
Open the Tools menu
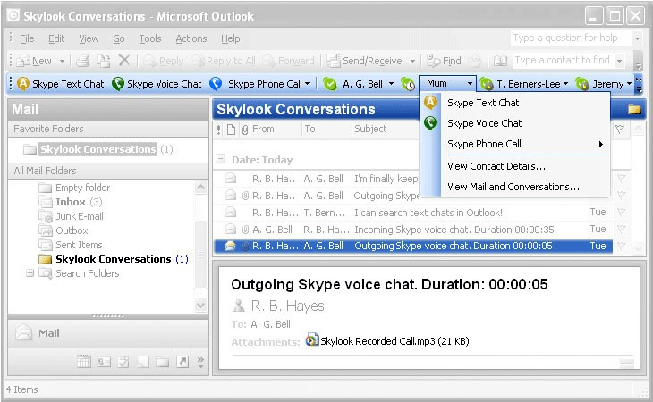(x=150, y=38)
